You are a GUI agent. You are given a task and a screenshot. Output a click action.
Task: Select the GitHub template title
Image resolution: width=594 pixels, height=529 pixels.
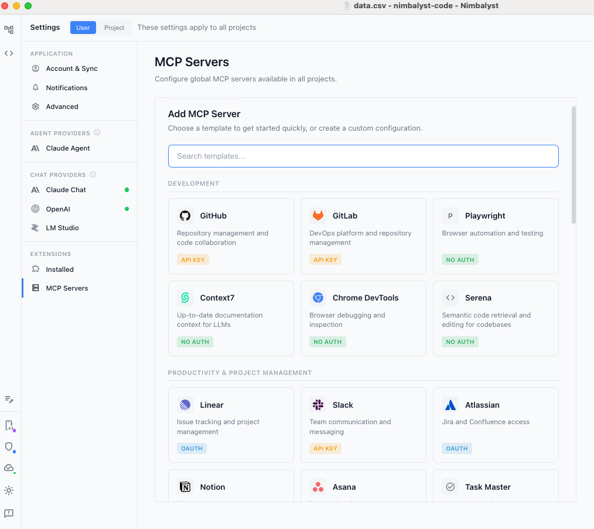coord(213,216)
